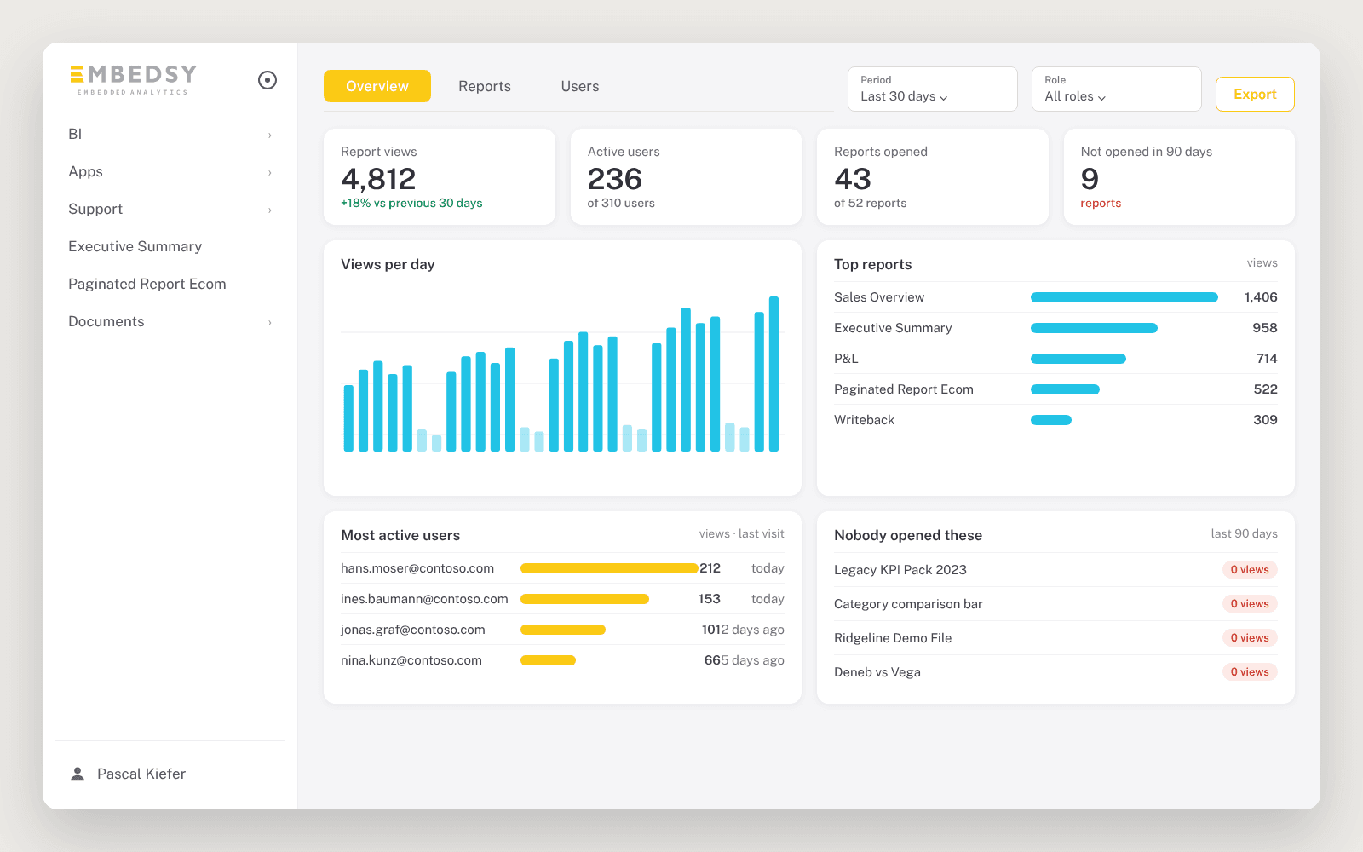
Task: Select the P&L report row
Action: [x=1055, y=359]
